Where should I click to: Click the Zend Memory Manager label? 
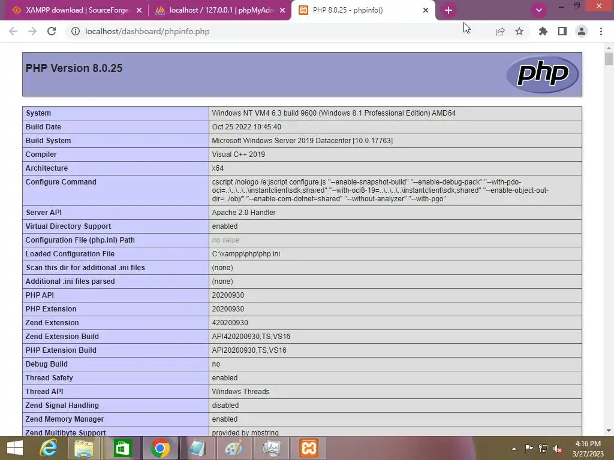(x=65, y=419)
